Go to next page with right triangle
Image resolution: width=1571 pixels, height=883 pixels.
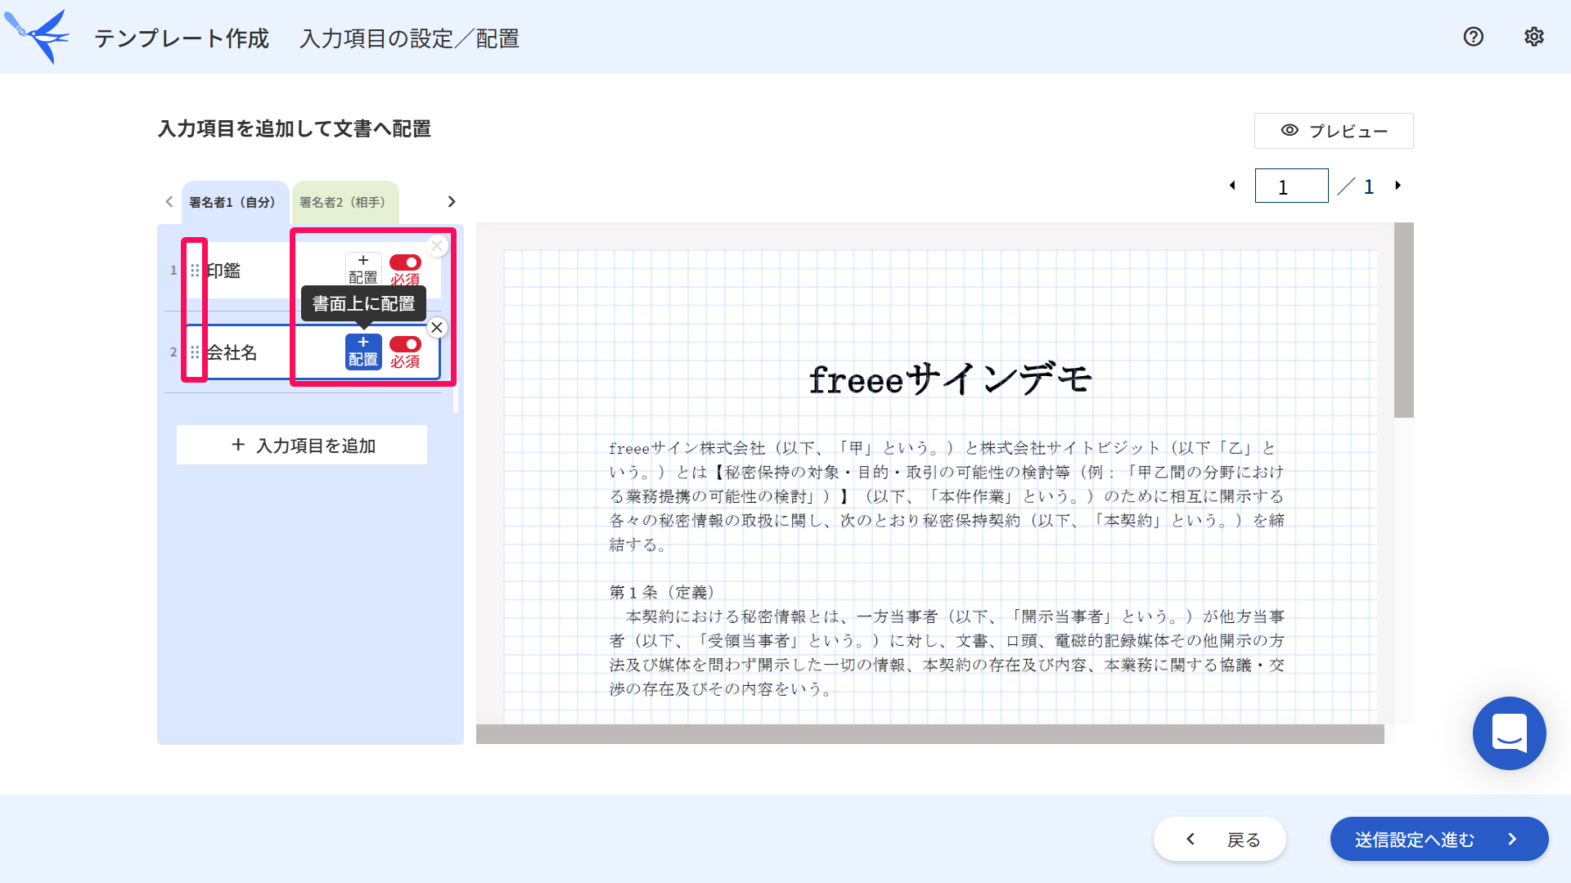pos(1398,186)
